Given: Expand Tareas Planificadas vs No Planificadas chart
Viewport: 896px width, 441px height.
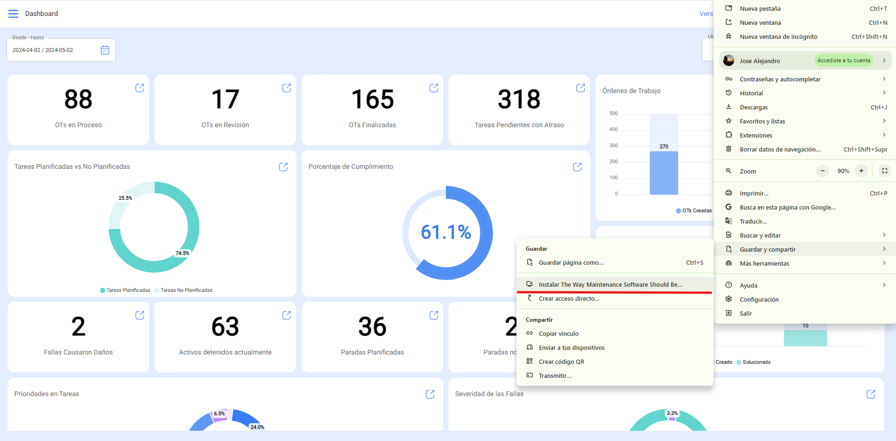Looking at the screenshot, I should [x=283, y=167].
